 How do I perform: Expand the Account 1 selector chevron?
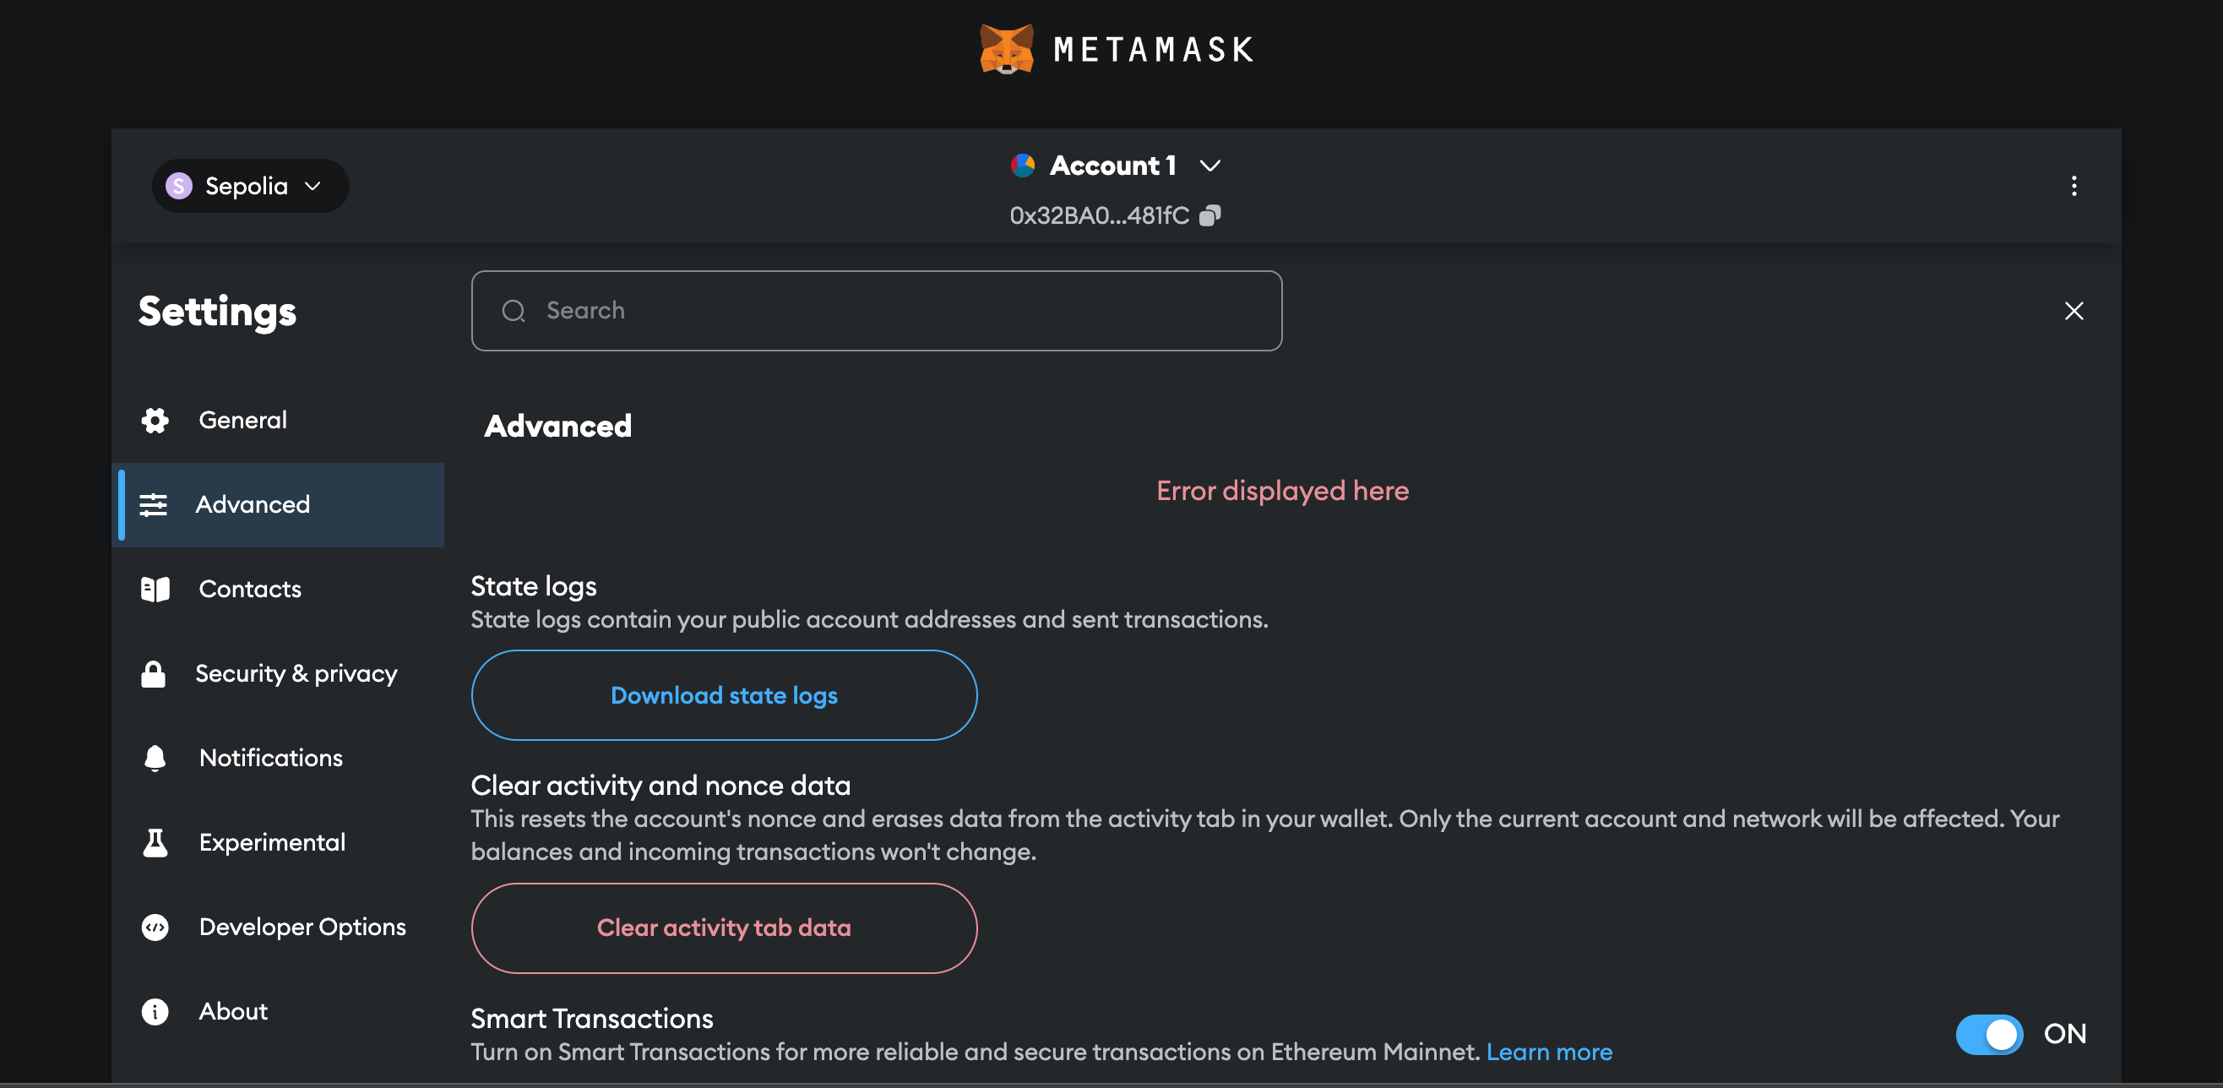[x=1209, y=166]
